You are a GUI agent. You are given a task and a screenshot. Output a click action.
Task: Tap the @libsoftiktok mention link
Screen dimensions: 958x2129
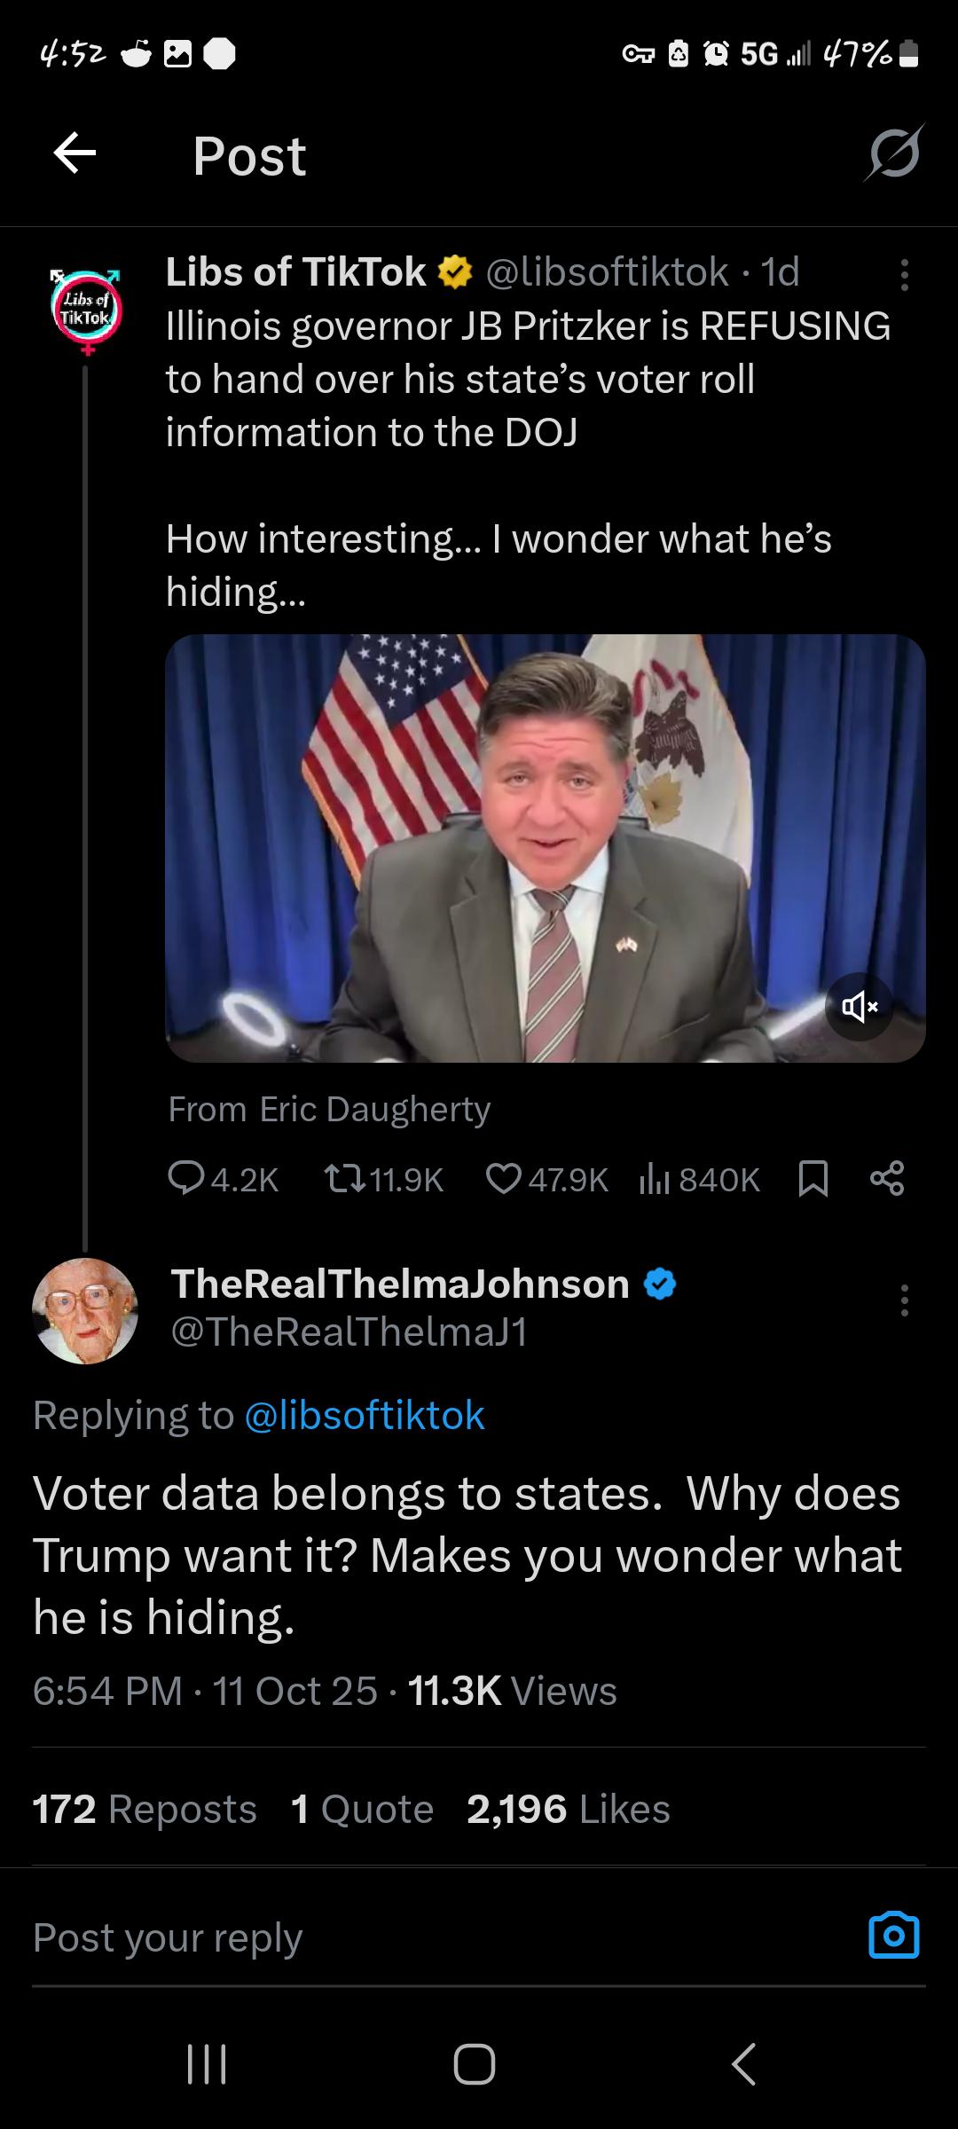tap(364, 1415)
